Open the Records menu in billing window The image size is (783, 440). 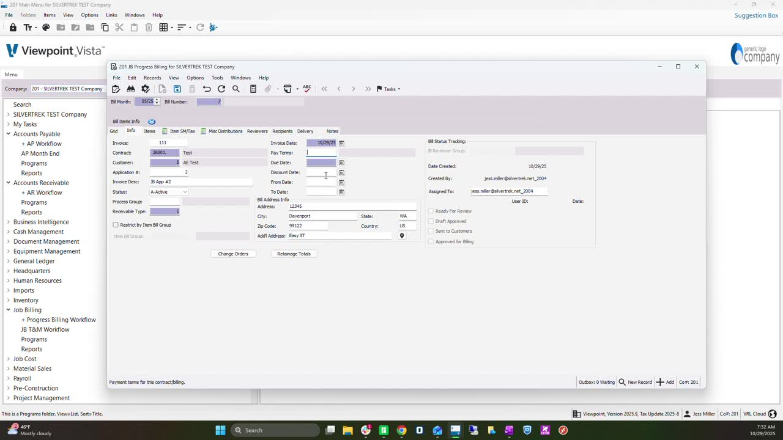152,78
